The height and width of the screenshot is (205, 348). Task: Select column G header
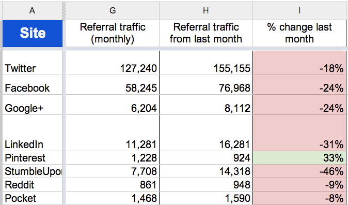tap(113, 11)
